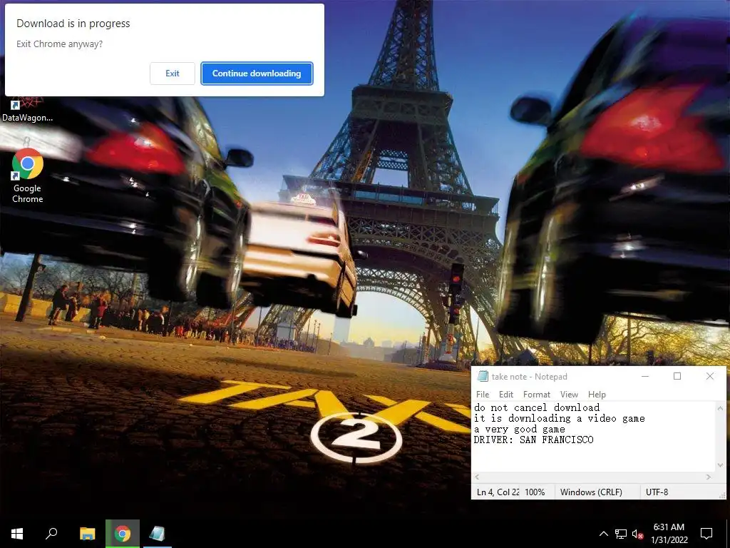The image size is (730, 548).
Task: Maximize the Notepad window
Action: (x=677, y=376)
